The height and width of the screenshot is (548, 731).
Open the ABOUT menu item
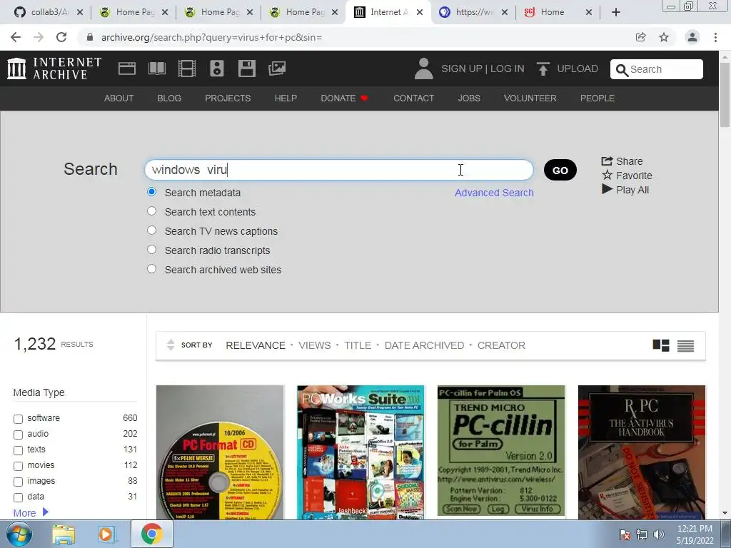coord(119,98)
